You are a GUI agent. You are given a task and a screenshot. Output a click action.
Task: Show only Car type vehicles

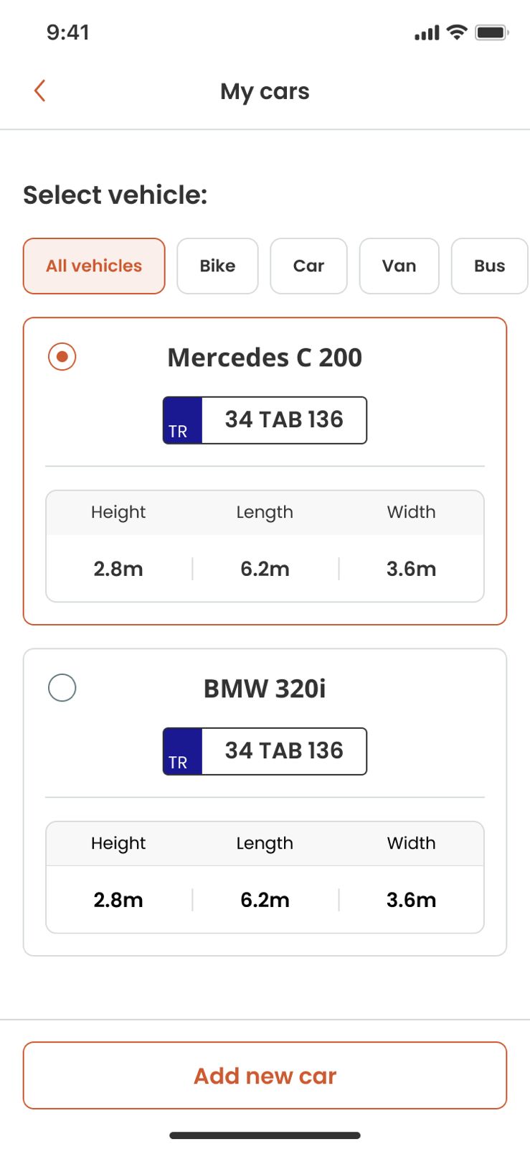coord(308,266)
